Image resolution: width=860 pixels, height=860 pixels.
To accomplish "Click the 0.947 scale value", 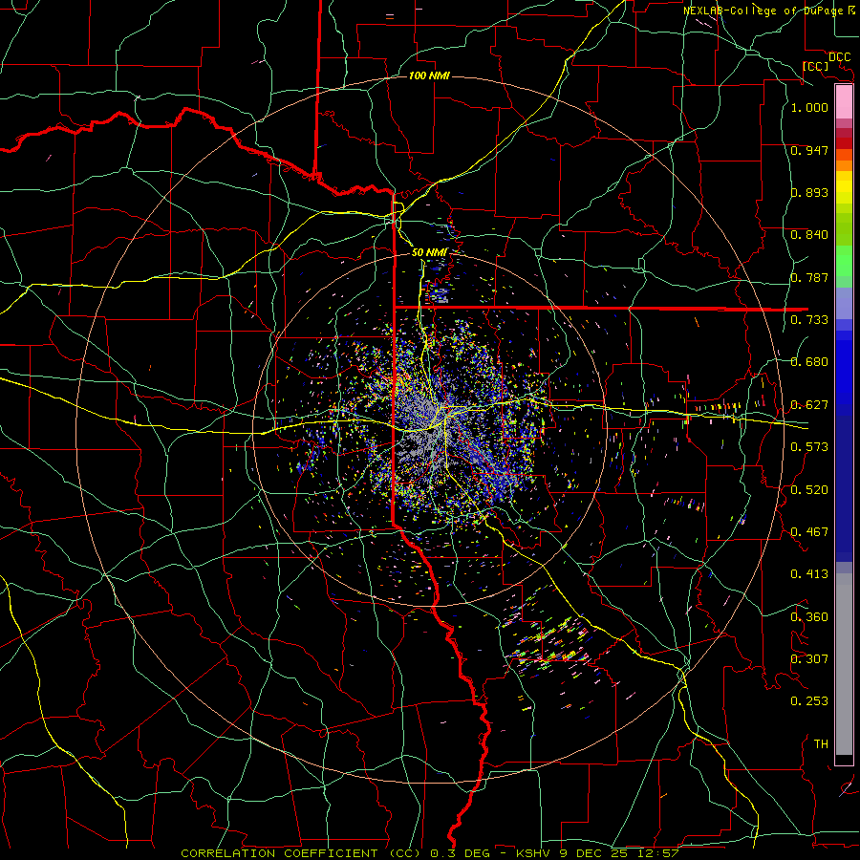I will pos(809,150).
